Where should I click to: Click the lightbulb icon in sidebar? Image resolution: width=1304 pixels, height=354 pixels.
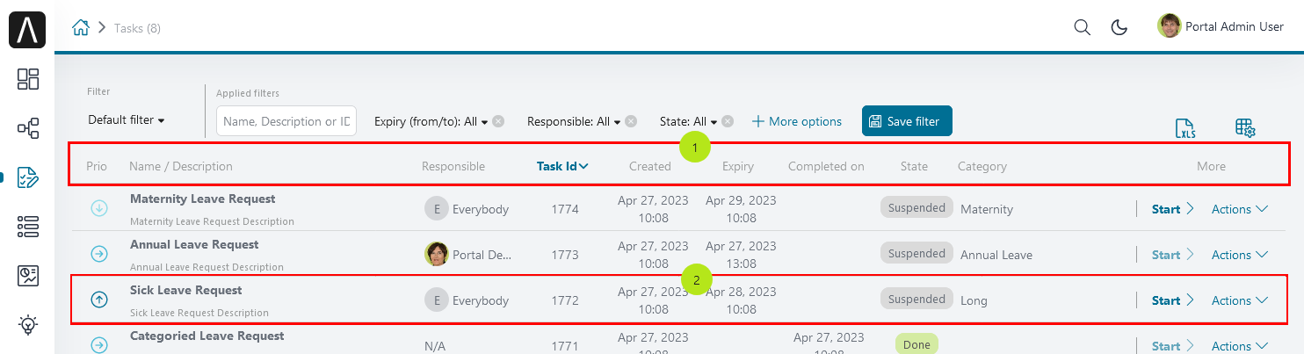pos(28,325)
